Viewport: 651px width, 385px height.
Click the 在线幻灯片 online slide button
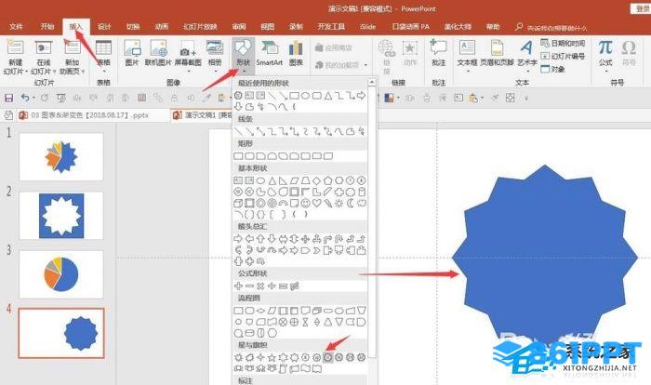pos(43,58)
